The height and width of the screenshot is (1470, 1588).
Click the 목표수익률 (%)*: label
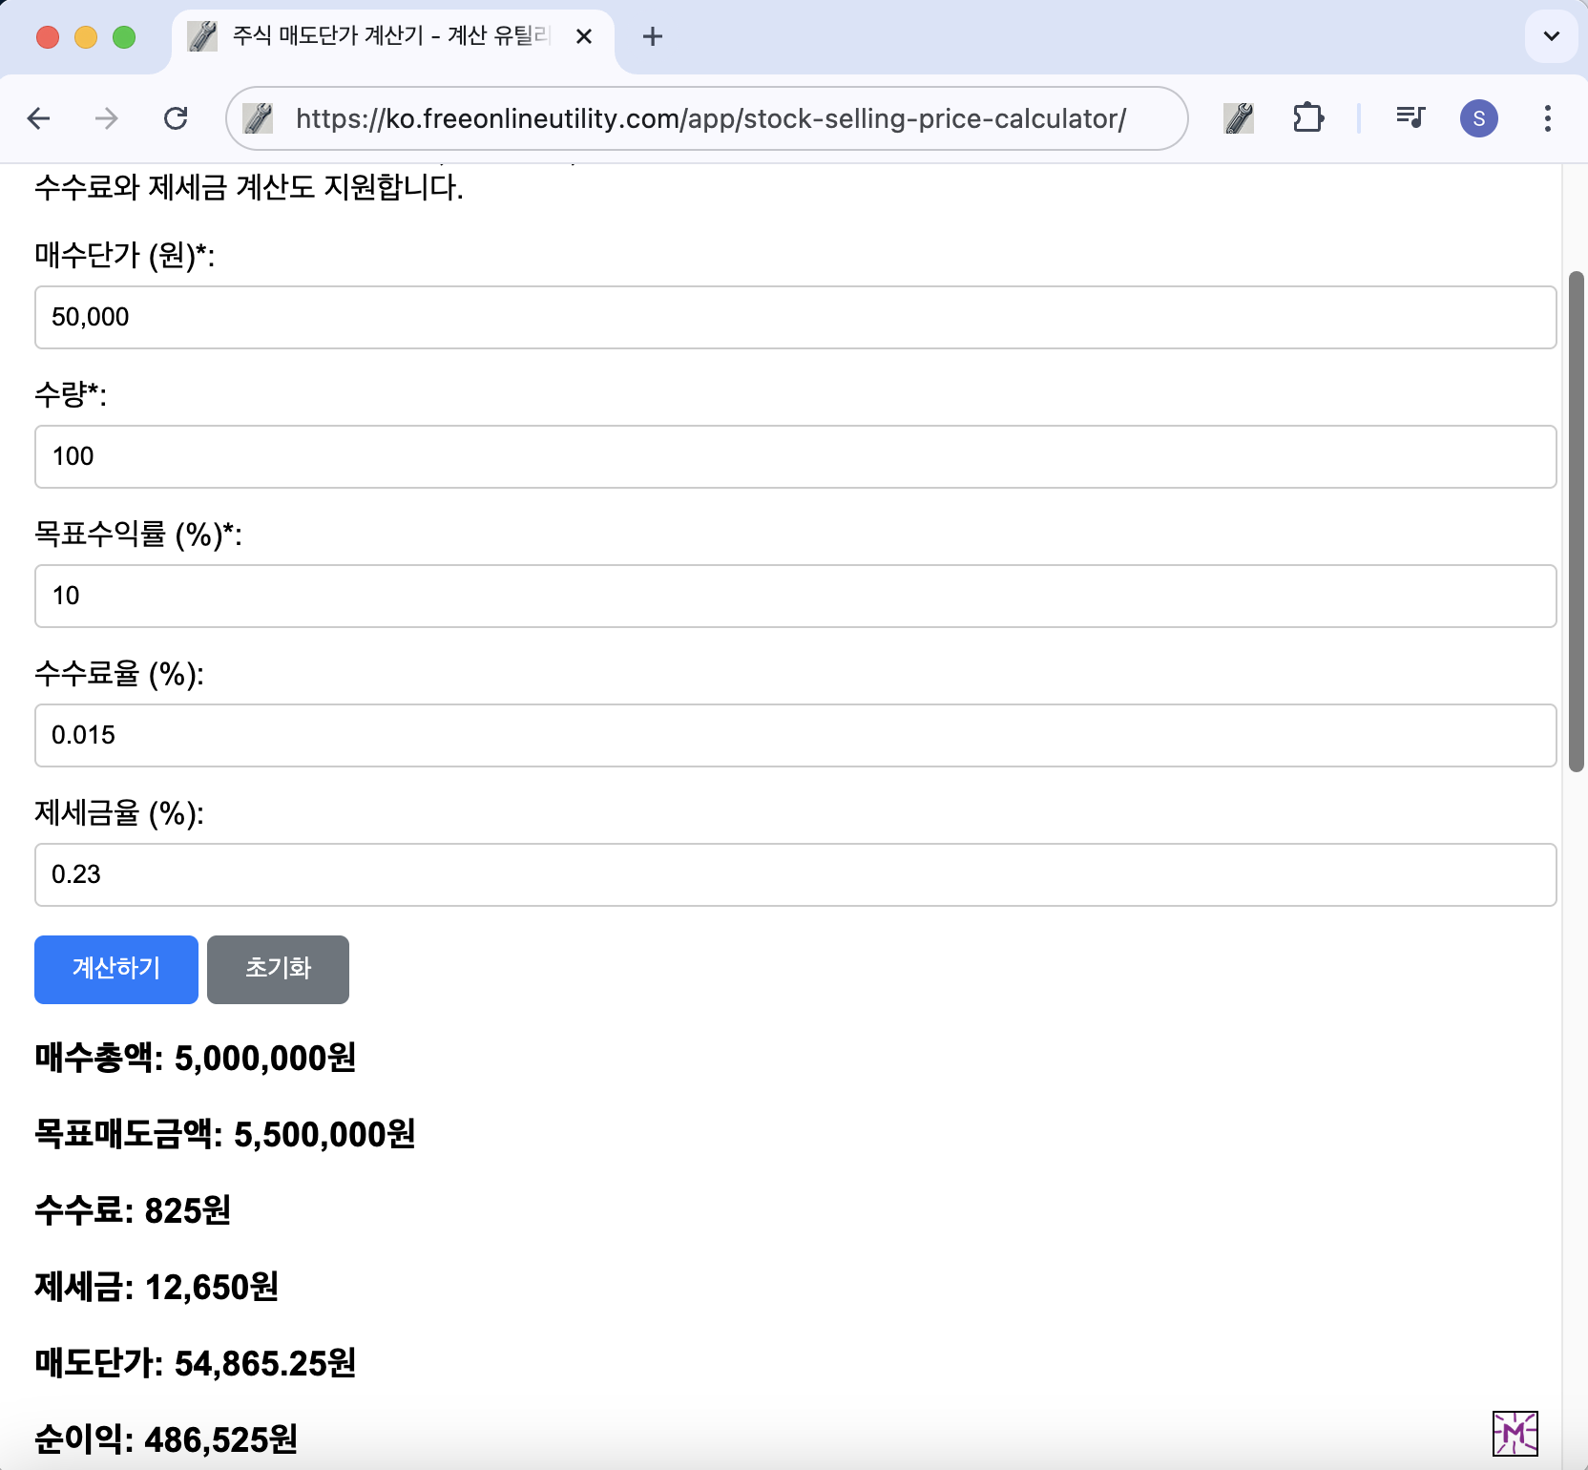138,534
